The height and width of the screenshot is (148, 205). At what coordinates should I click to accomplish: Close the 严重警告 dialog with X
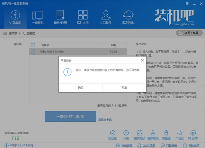tap(142, 60)
